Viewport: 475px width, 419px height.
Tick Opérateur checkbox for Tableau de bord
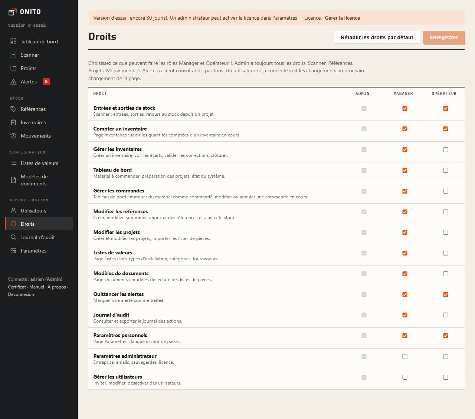[446, 171]
